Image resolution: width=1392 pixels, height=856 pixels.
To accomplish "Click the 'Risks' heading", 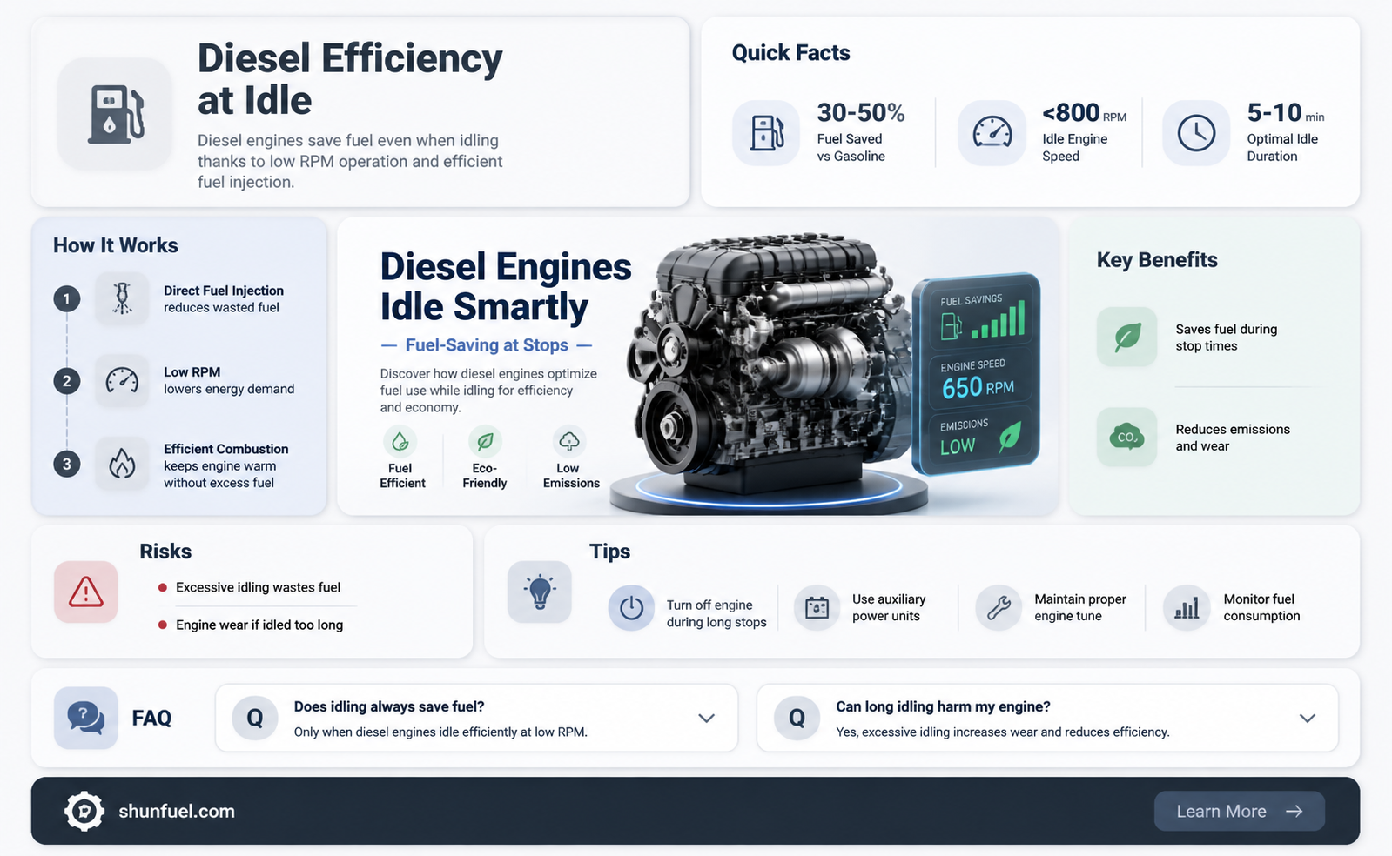I will click(x=165, y=552).
